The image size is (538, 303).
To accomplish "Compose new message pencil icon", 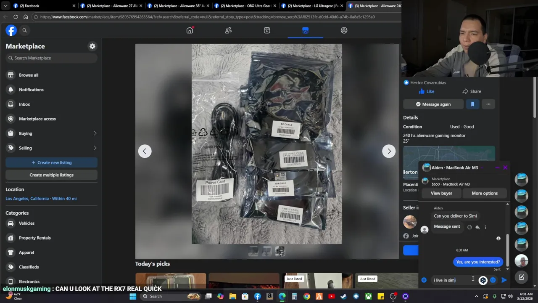I will [521, 277].
